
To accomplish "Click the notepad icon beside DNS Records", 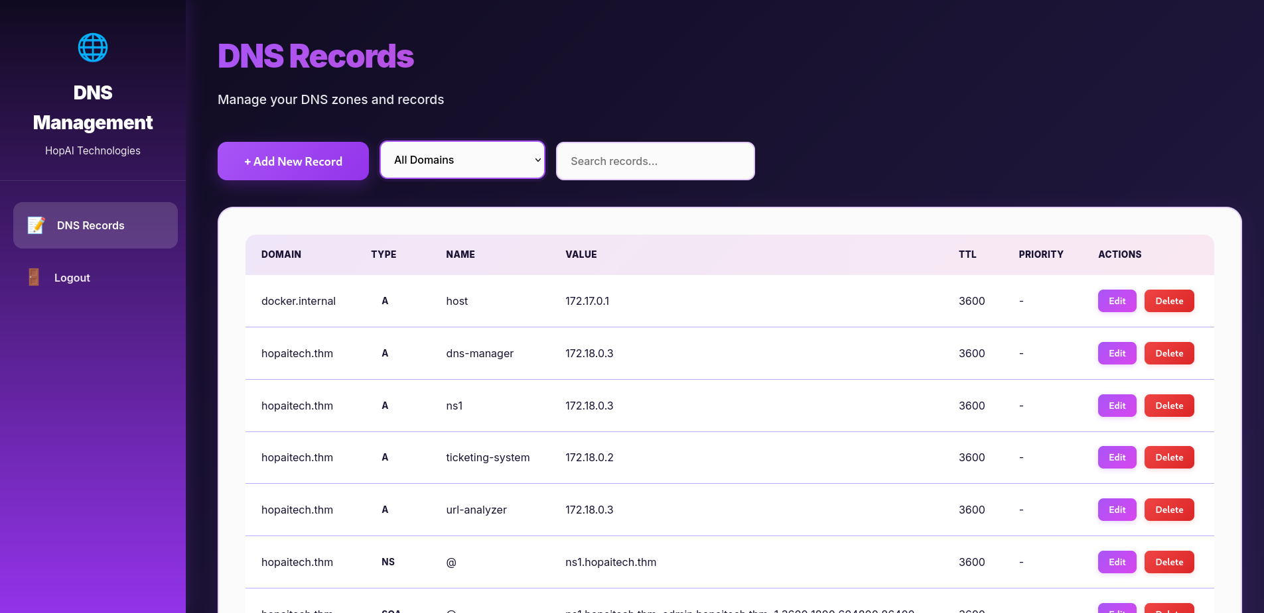I will click(x=36, y=225).
